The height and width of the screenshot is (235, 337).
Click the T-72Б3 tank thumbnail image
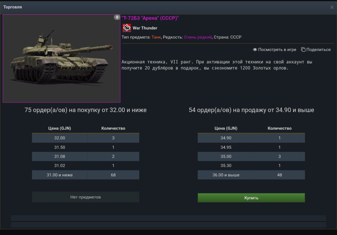pos(61,59)
